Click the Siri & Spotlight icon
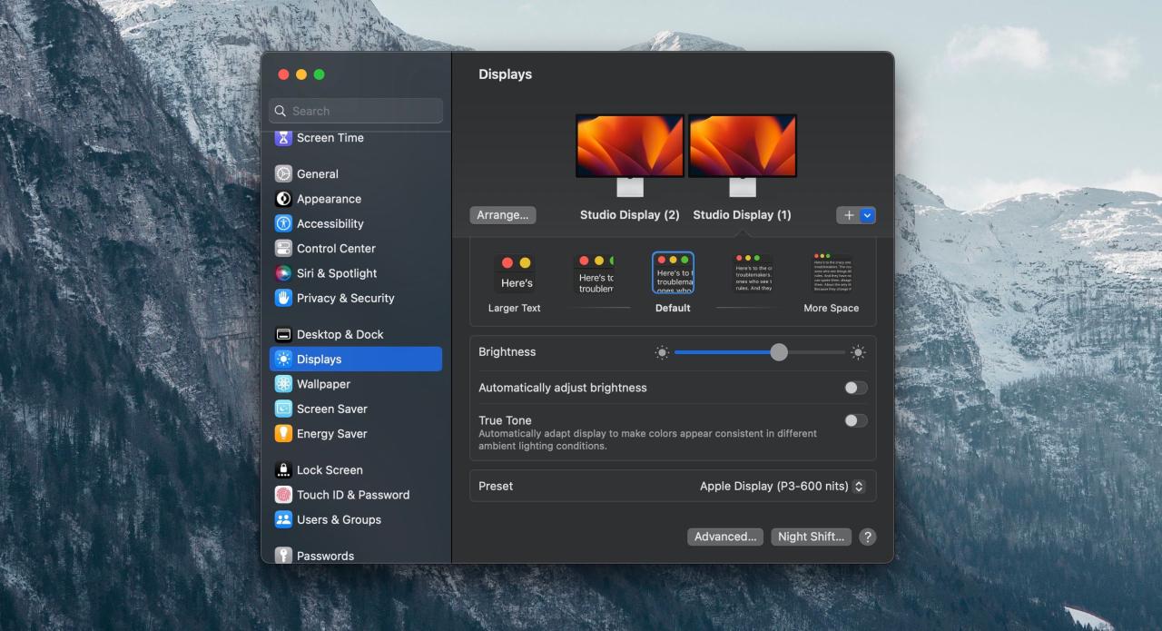Screen dimensions: 1162x631 (283, 273)
